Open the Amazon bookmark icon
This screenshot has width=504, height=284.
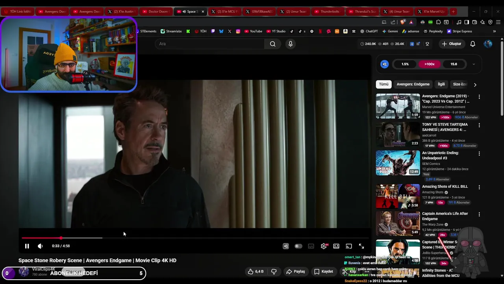click(x=345, y=31)
